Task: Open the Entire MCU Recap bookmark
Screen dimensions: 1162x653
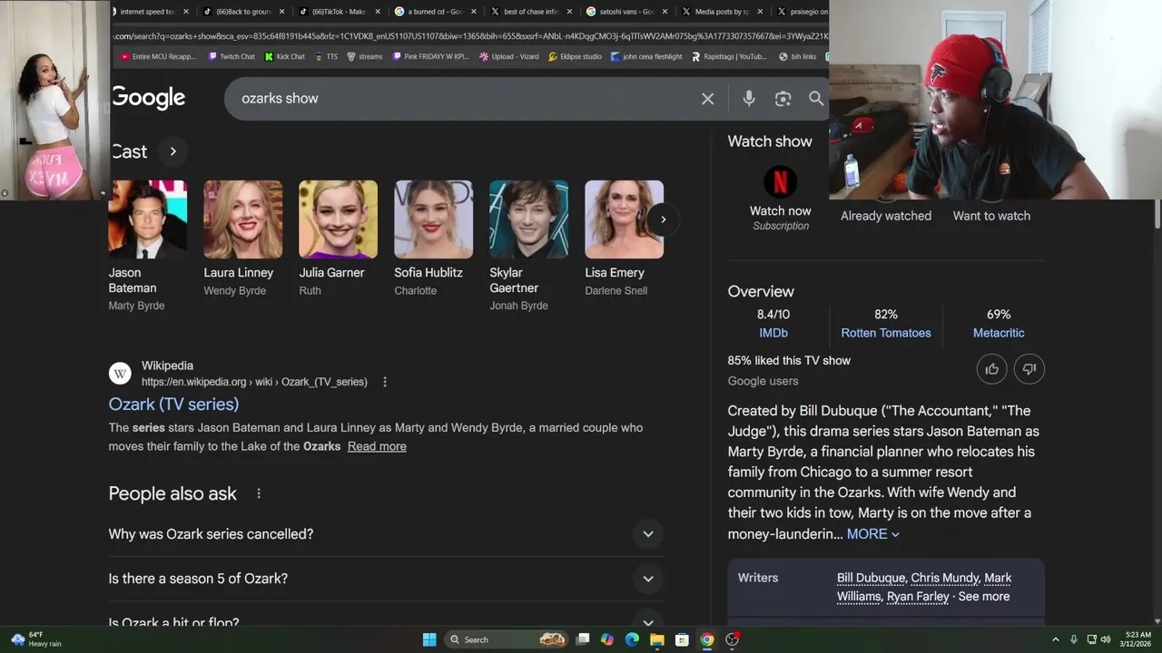Action: tap(157, 56)
